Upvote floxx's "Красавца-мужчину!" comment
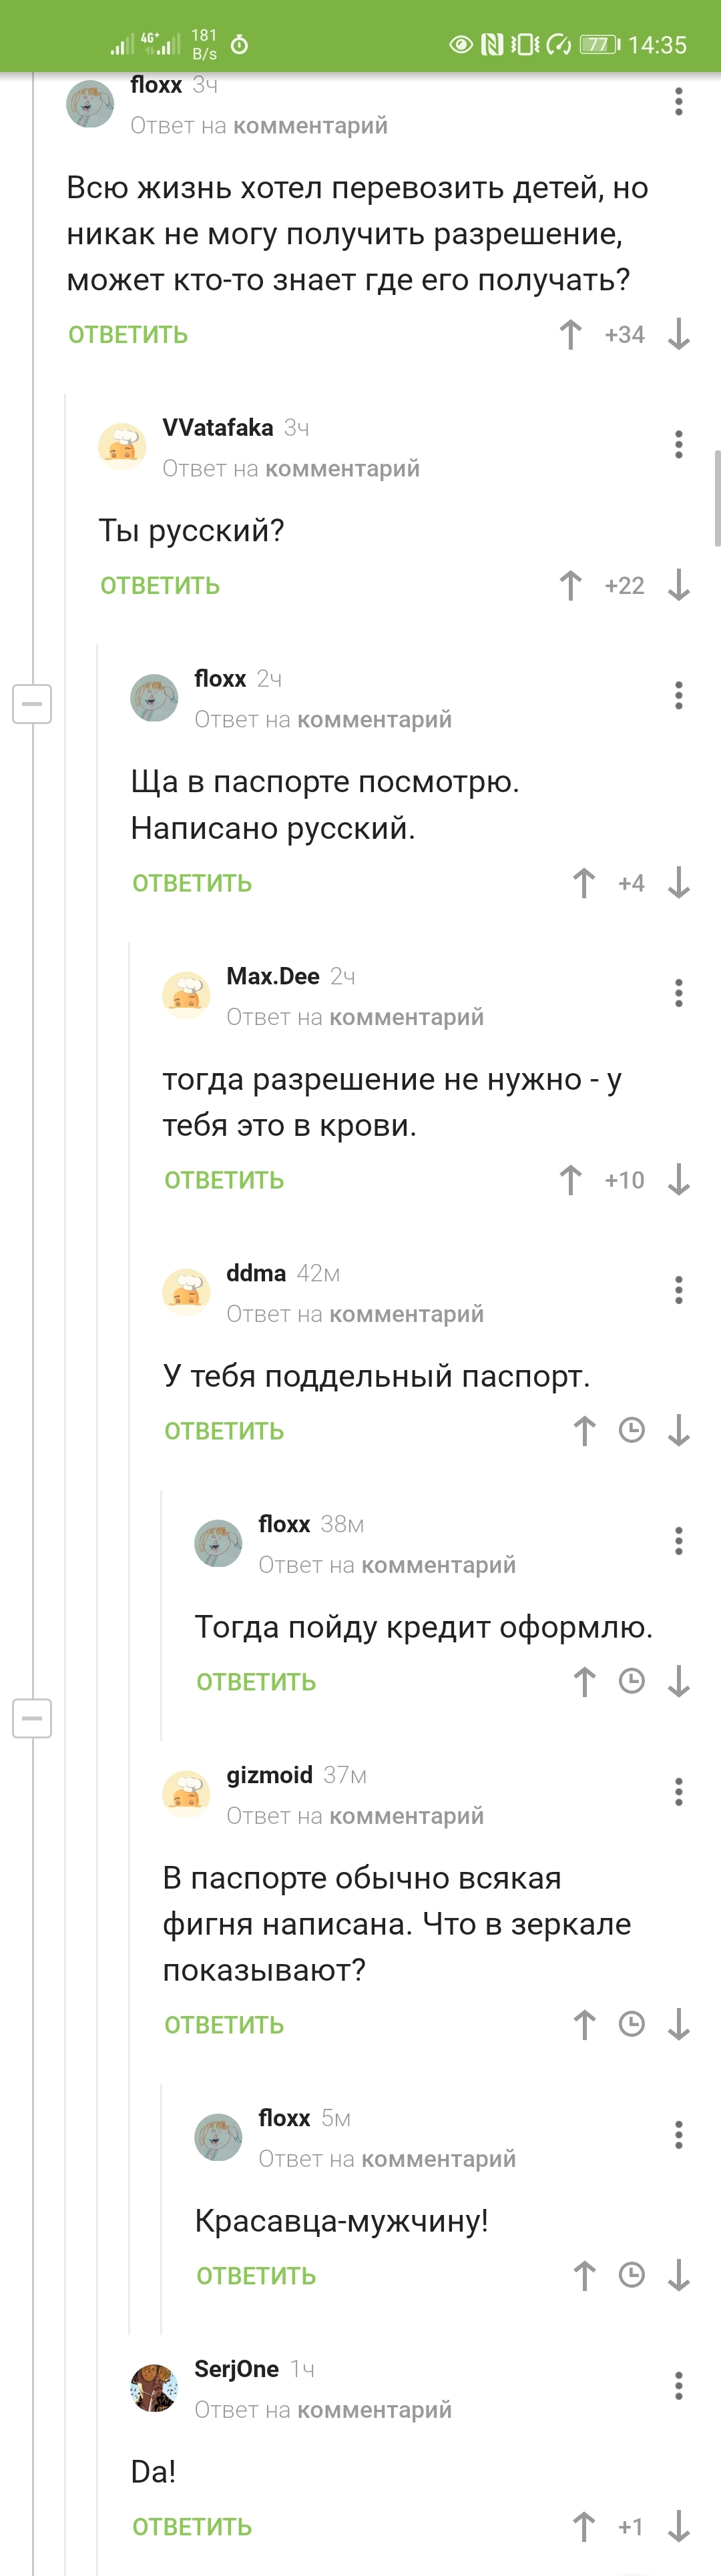721x2576 pixels. (x=584, y=2276)
